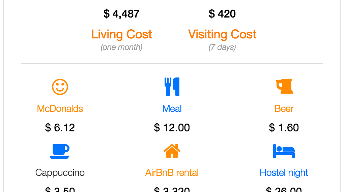Click the Cappuccino coffee cup icon
The image size is (346, 192).
(x=60, y=151)
